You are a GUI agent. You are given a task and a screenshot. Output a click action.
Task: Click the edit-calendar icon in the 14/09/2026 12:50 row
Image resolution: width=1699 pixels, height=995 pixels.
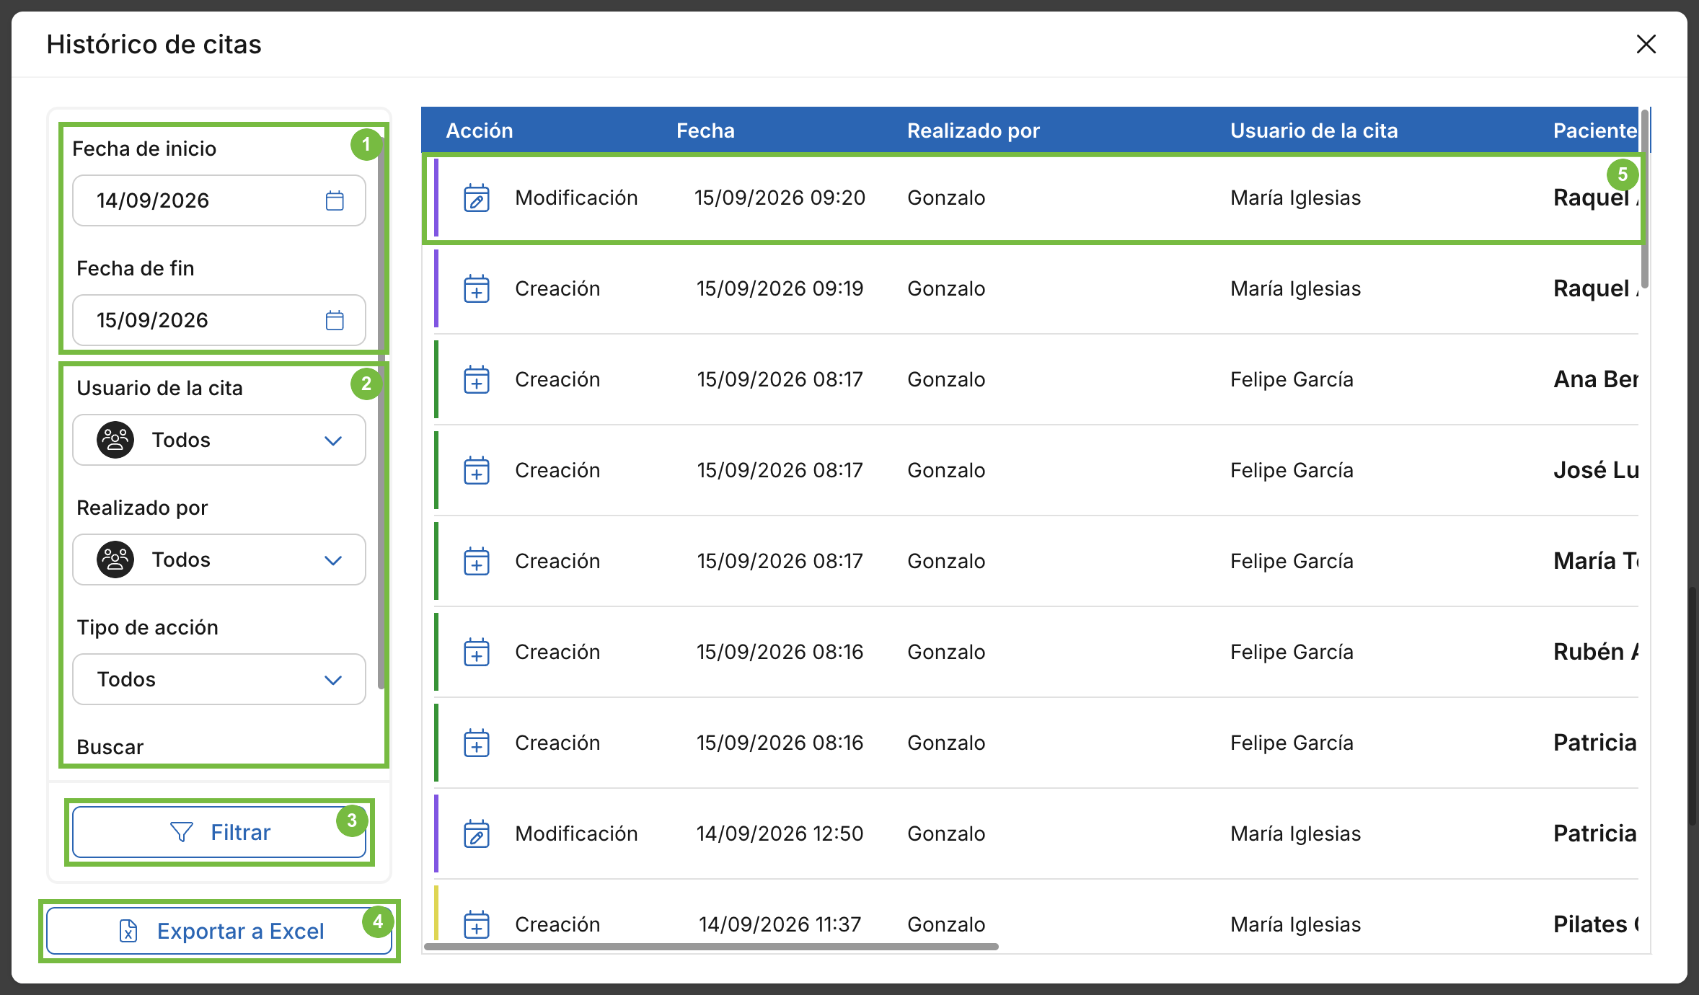coord(477,834)
